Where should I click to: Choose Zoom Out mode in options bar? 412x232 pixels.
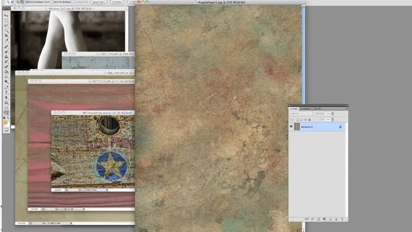[21, 2]
